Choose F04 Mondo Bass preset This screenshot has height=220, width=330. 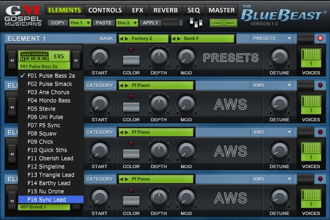coord(51,101)
